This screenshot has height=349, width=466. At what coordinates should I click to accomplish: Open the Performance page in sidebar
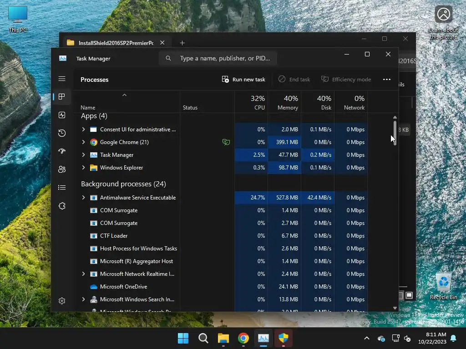[62, 115]
